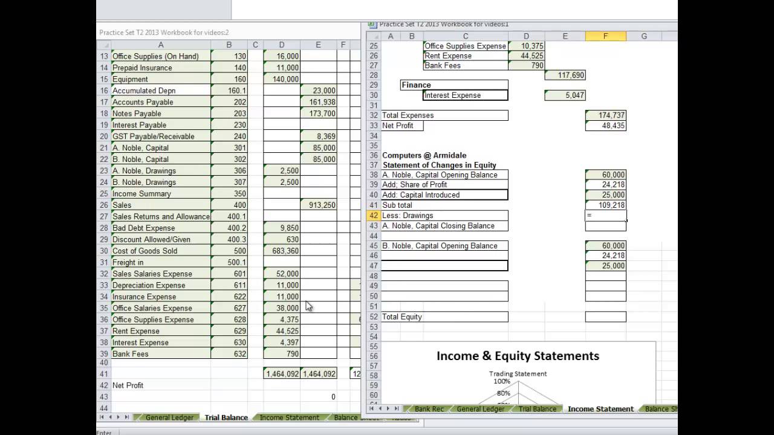Go to first sheet in left workbook window
The image size is (774, 435).
(102, 417)
